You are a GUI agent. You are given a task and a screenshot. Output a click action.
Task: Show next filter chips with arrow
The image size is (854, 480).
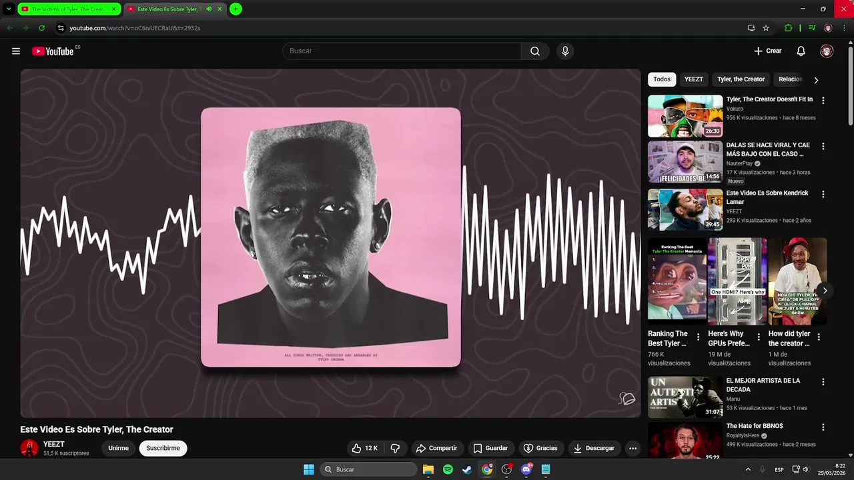tap(815, 80)
